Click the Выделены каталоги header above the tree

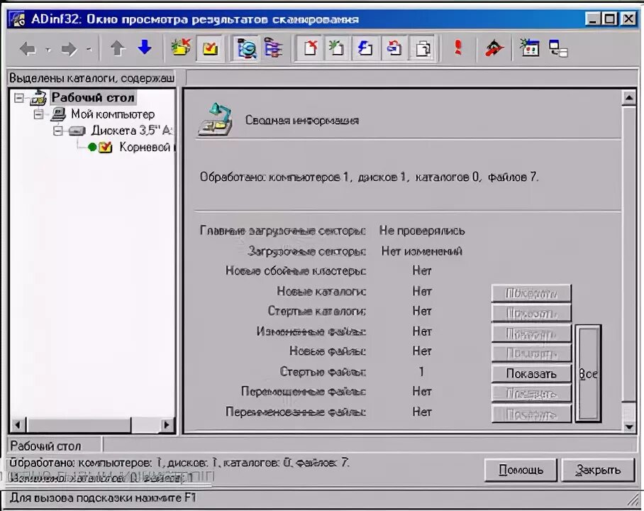[92, 77]
